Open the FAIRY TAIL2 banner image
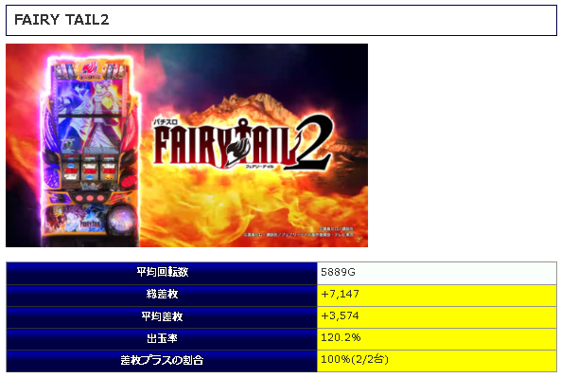 tap(186, 145)
